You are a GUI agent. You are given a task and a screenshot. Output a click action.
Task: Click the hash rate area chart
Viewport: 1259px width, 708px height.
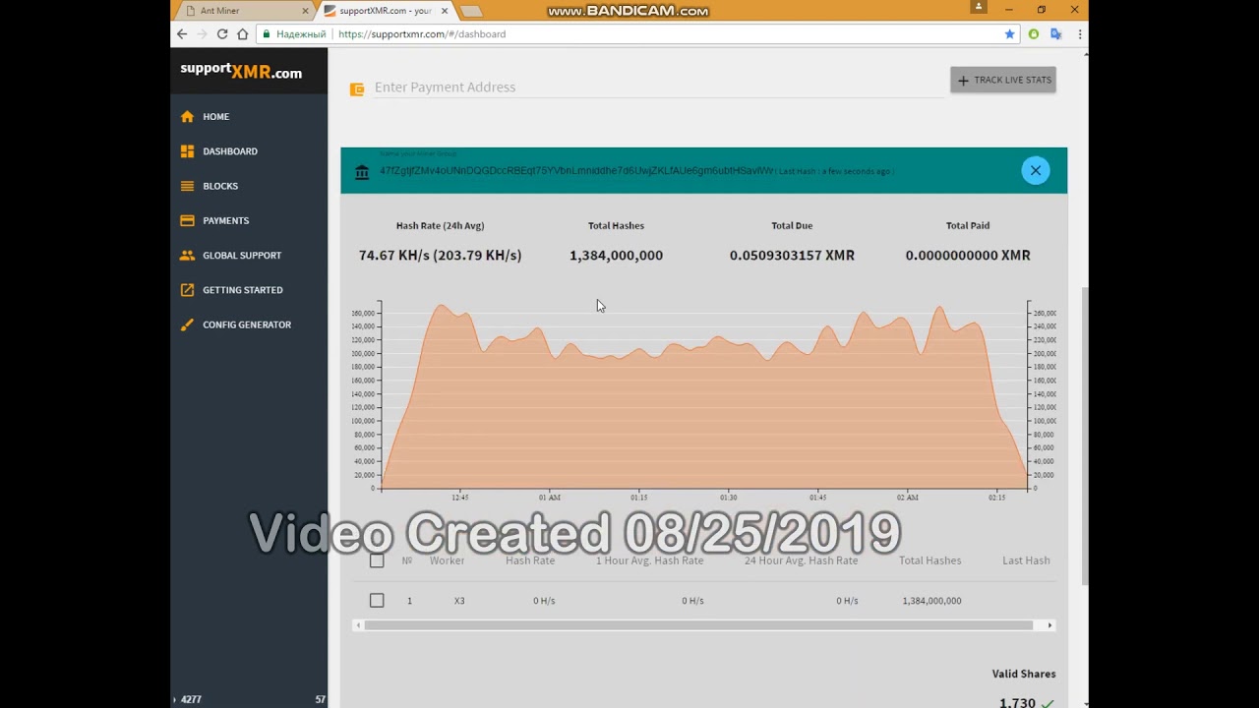pyautogui.click(x=704, y=396)
